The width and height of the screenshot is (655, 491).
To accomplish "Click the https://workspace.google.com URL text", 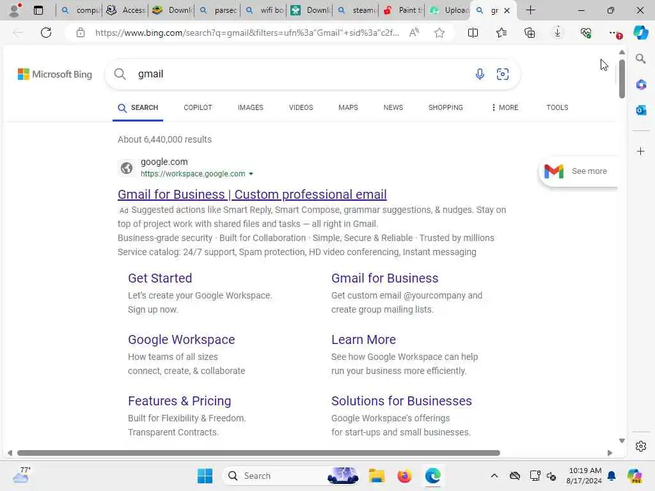I will [193, 174].
